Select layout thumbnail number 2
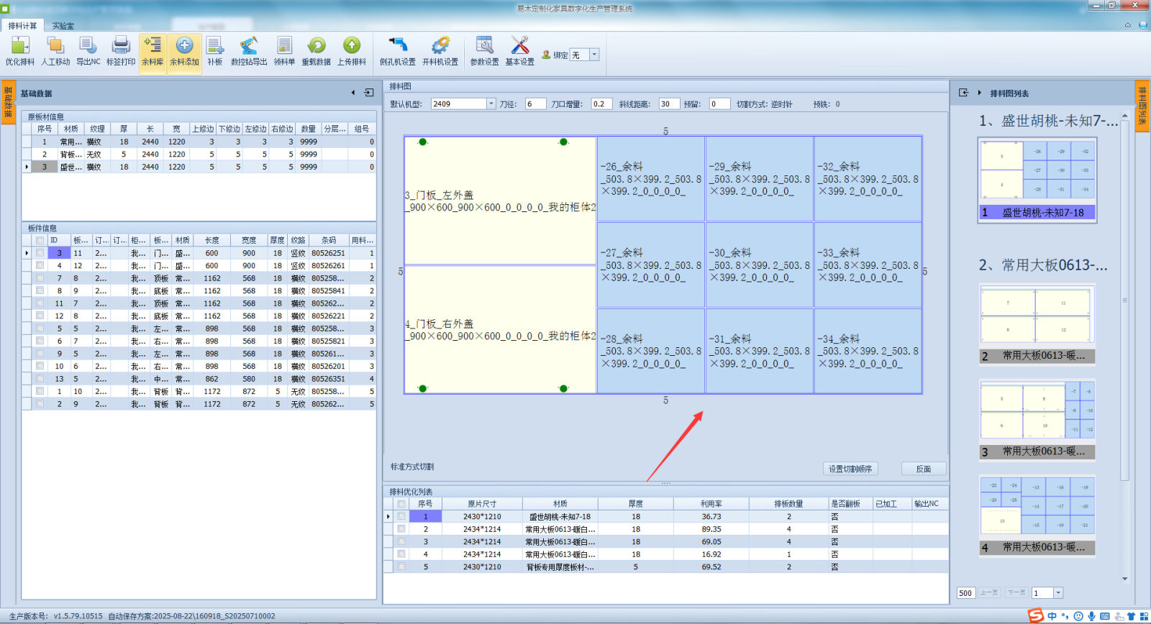This screenshot has height=624, width=1151. pos(1037,324)
